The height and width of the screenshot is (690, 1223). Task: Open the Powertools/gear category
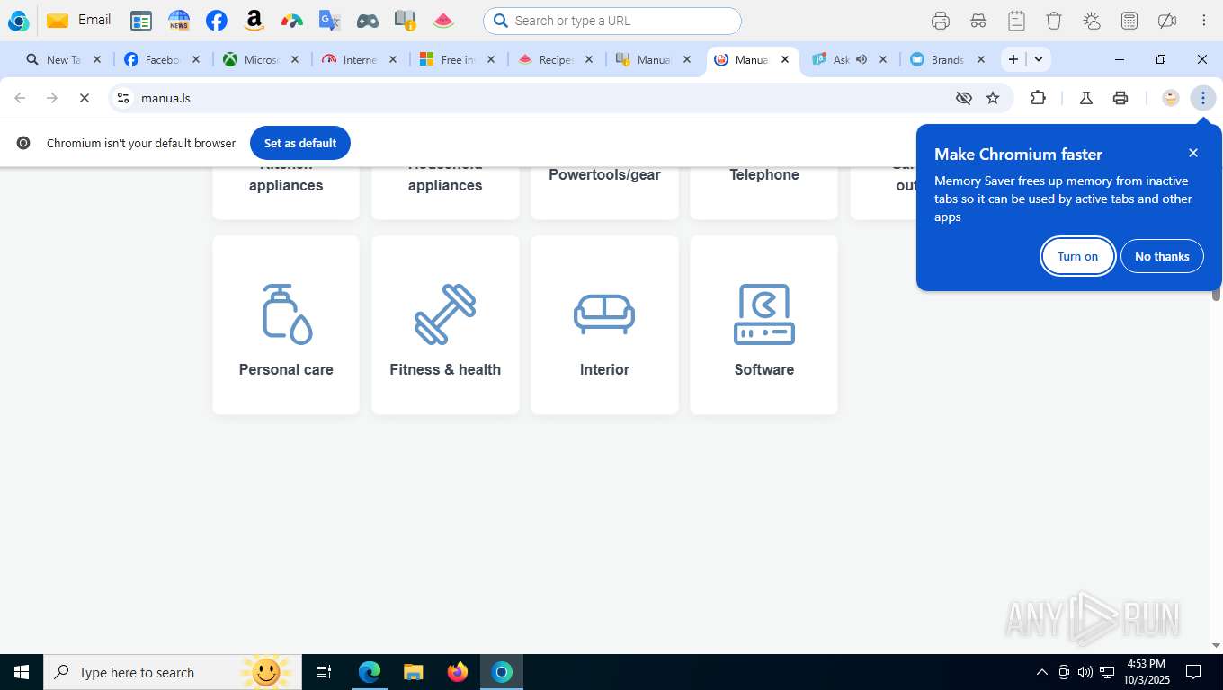604,191
